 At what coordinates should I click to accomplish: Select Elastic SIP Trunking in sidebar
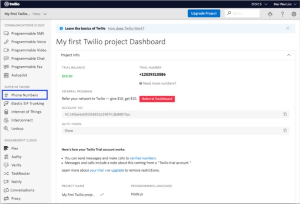28,103
